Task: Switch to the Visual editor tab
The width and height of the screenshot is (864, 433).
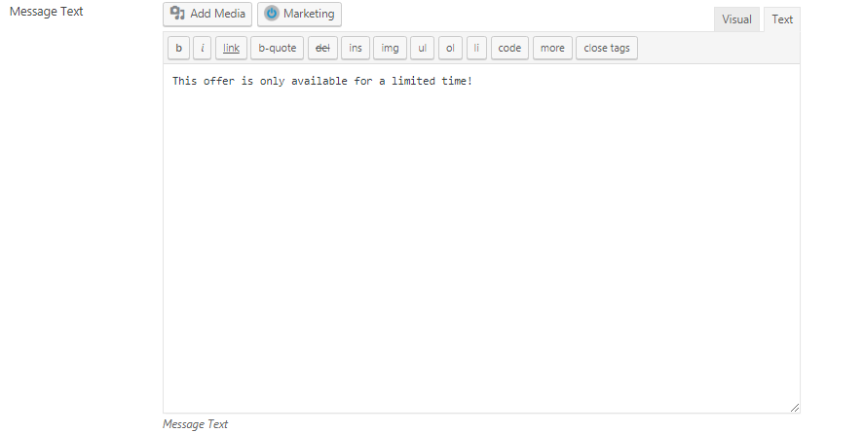Action: coord(736,19)
